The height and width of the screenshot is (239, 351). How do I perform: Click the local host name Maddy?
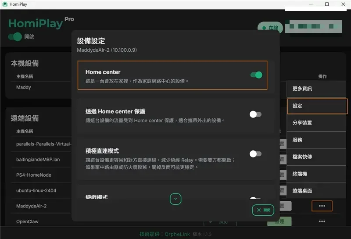[x=24, y=87]
